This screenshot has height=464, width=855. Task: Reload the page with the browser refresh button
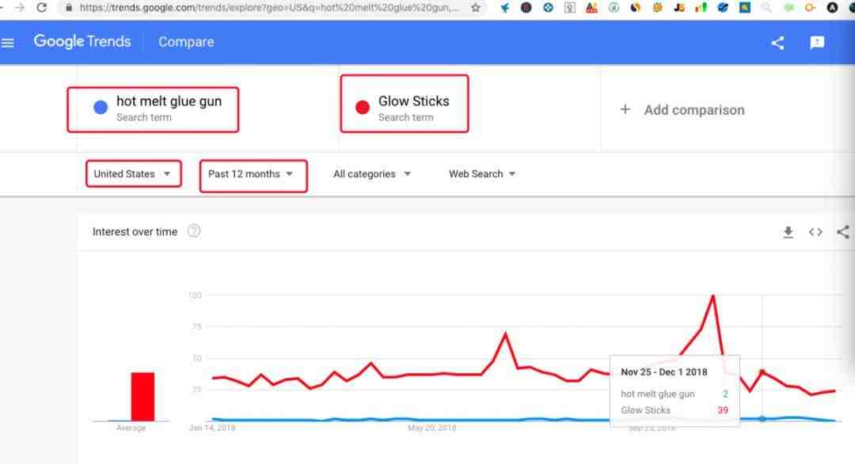pos(41,8)
